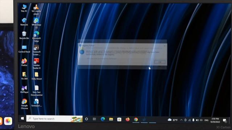Expand hidden system tray icons
This screenshot has height=130, width=232.
[x=181, y=120]
